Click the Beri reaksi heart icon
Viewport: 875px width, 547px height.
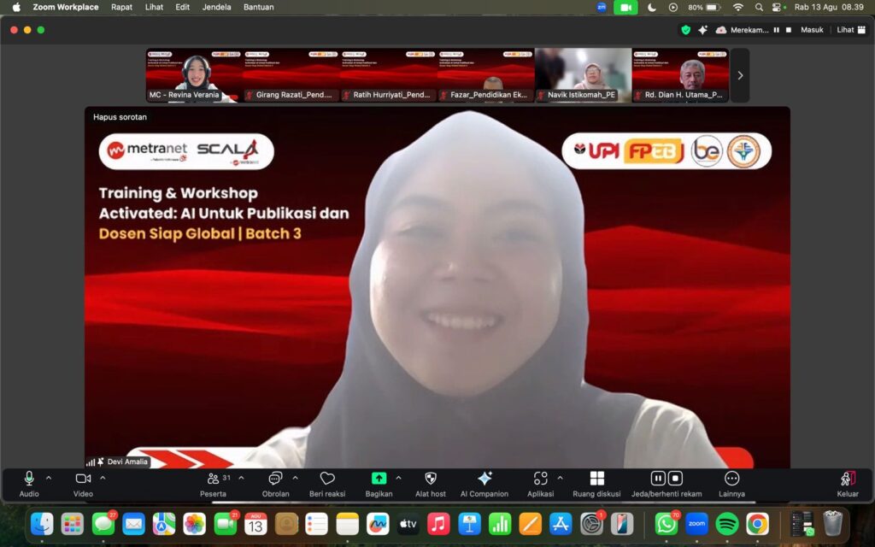point(327,479)
